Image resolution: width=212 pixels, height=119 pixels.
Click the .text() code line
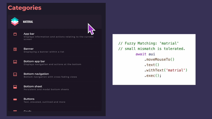(152, 65)
